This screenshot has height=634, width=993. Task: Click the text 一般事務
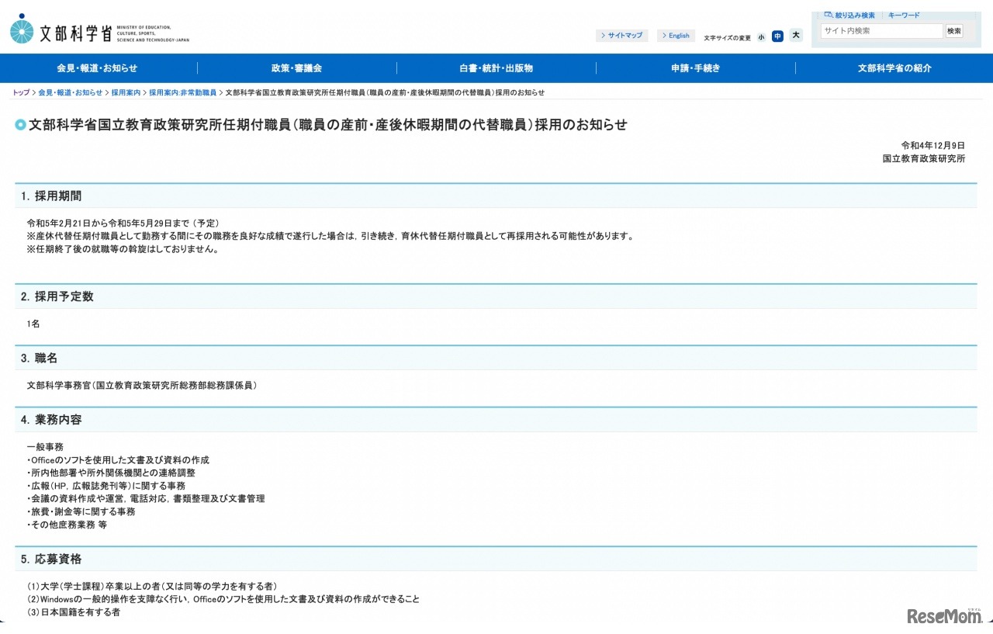(45, 447)
